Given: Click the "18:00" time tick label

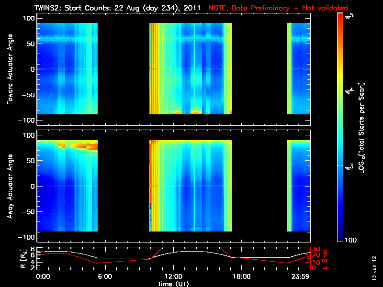Looking at the screenshot, I should pyautogui.click(x=241, y=277).
